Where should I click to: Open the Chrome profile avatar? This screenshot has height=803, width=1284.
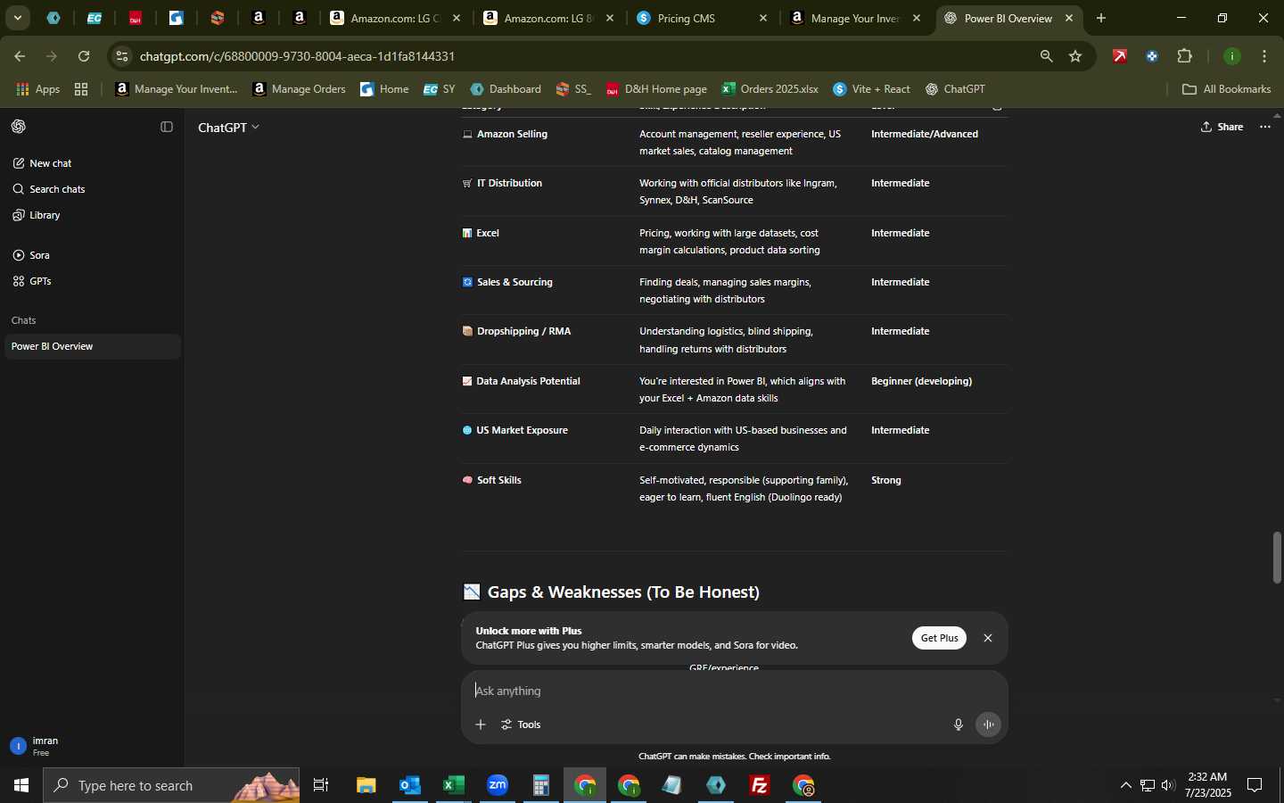pos(1233,56)
